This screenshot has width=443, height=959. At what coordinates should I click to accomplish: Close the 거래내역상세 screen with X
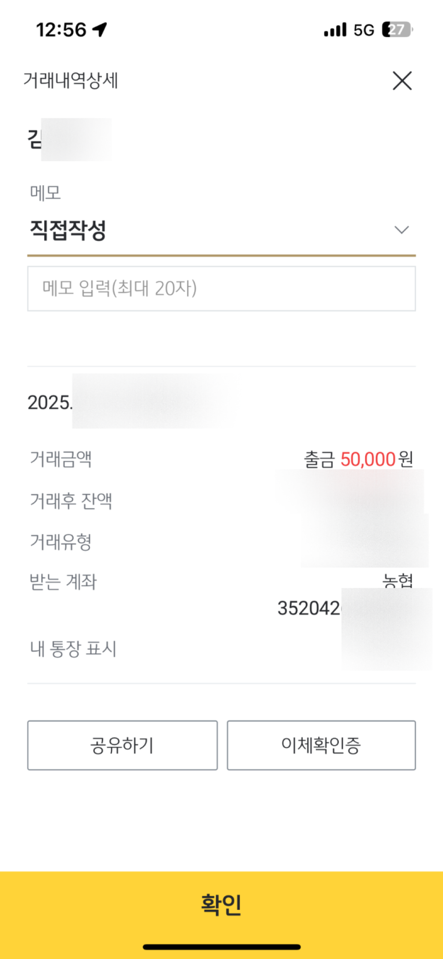point(402,81)
